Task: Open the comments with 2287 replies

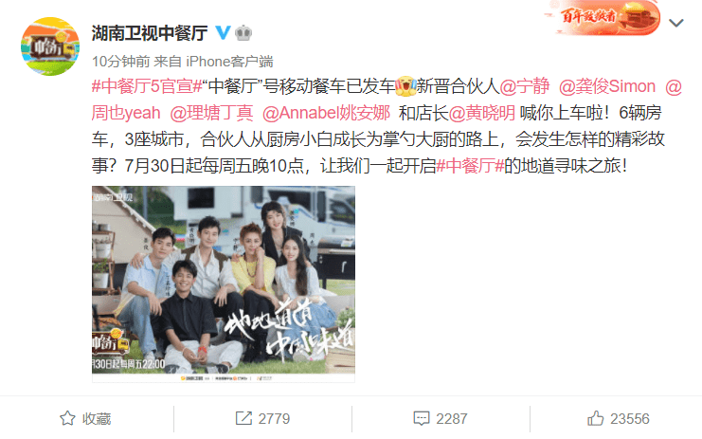Action: [x=441, y=418]
